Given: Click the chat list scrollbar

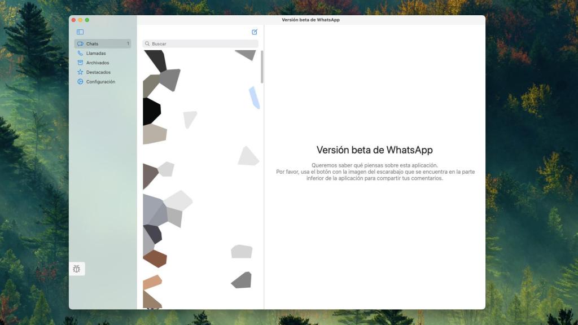Looking at the screenshot, I should [262, 67].
